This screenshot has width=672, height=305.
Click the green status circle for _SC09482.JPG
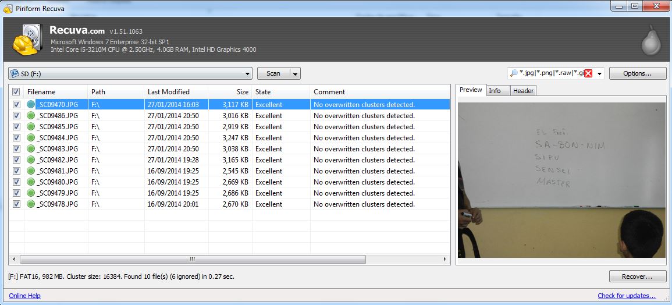point(31,160)
